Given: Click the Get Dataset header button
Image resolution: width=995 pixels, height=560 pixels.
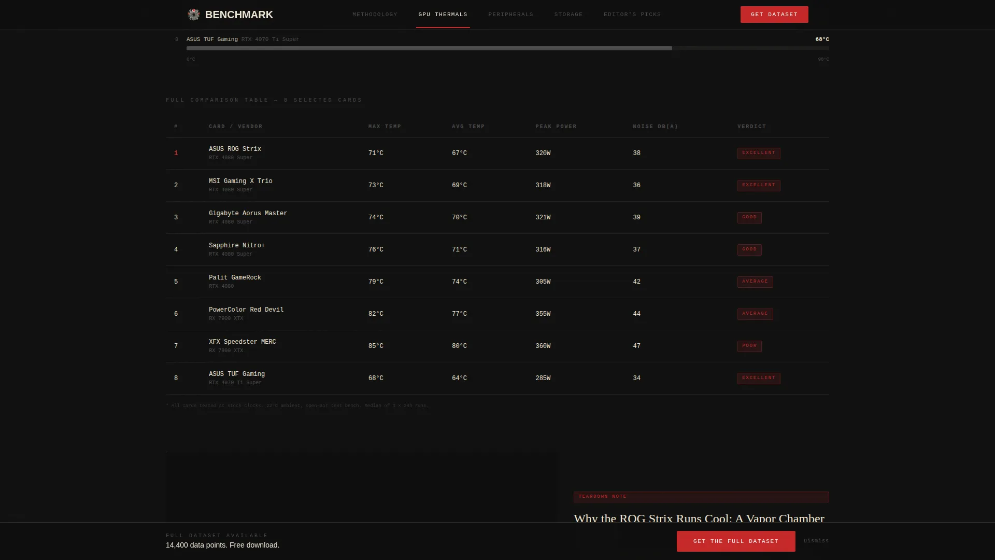Looking at the screenshot, I should [x=774, y=15].
